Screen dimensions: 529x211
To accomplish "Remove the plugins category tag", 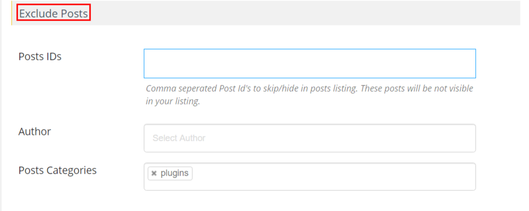I will 154,174.
